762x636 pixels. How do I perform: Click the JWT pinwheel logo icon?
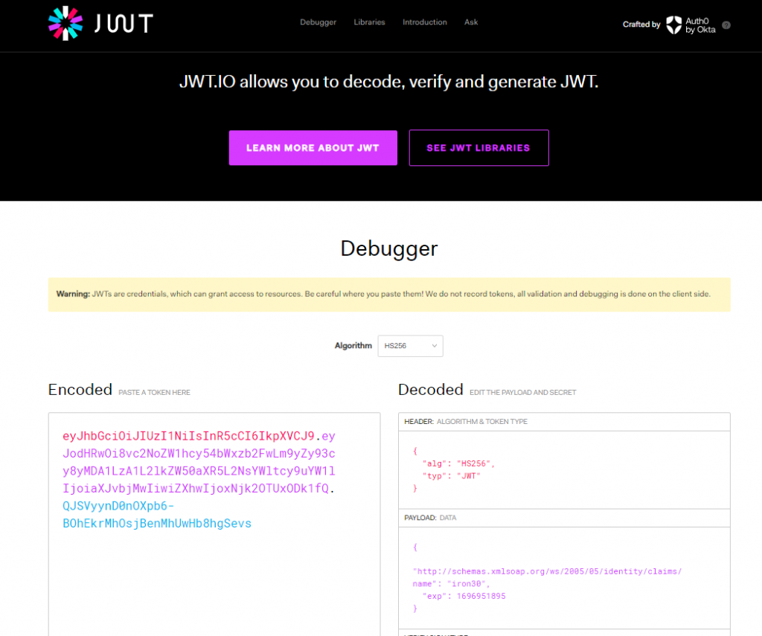65,23
